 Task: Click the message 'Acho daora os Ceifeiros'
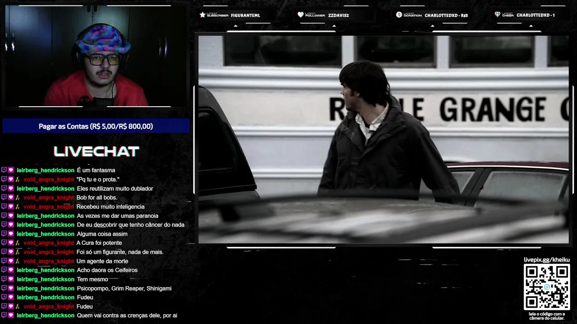coord(107,270)
